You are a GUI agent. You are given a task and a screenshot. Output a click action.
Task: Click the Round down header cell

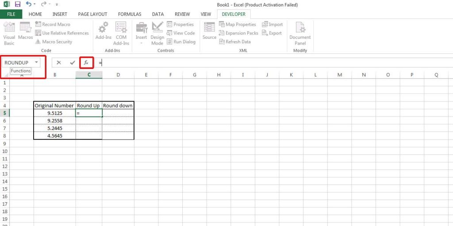tap(118, 105)
